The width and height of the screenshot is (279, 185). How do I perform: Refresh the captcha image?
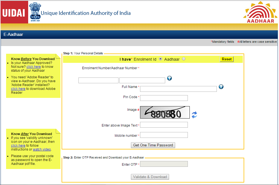(194, 115)
